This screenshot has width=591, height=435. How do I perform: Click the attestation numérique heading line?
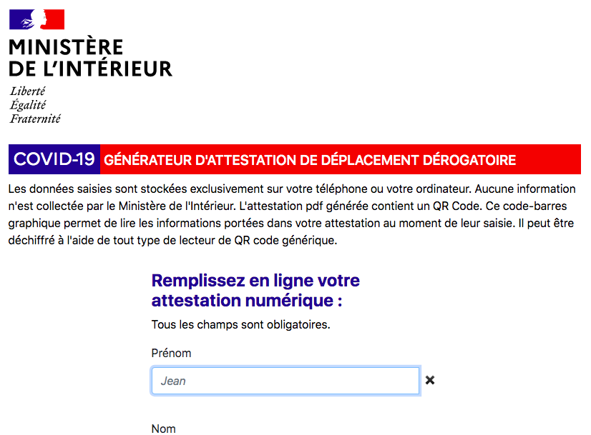(247, 301)
